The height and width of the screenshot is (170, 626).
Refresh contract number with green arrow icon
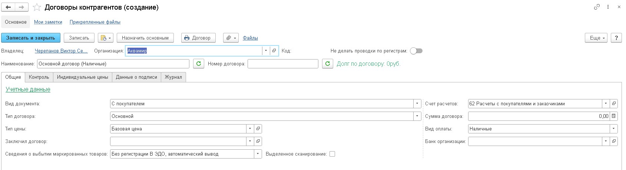(328, 64)
